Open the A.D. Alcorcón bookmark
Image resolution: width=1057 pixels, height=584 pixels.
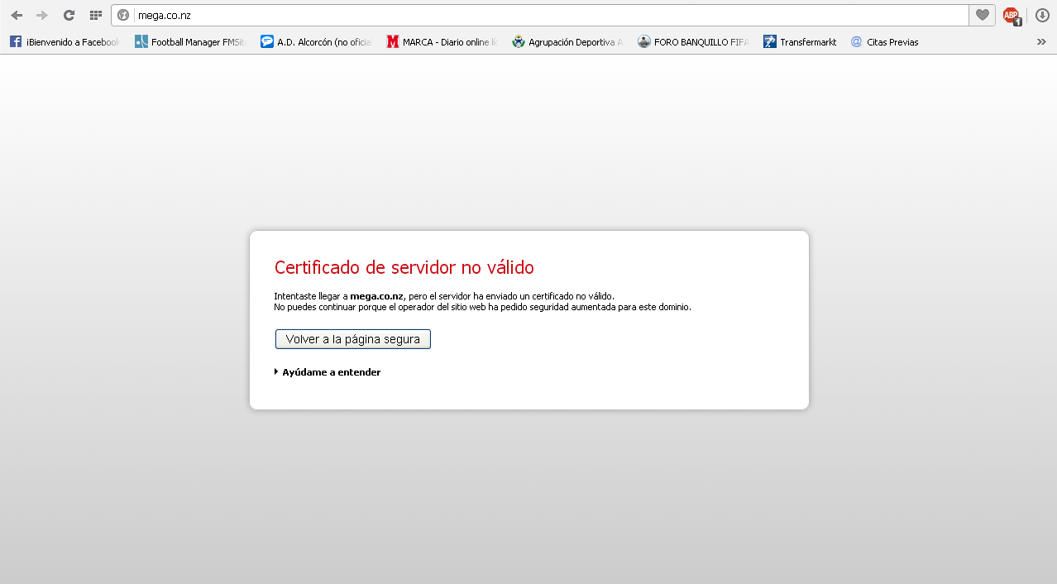[x=316, y=41]
